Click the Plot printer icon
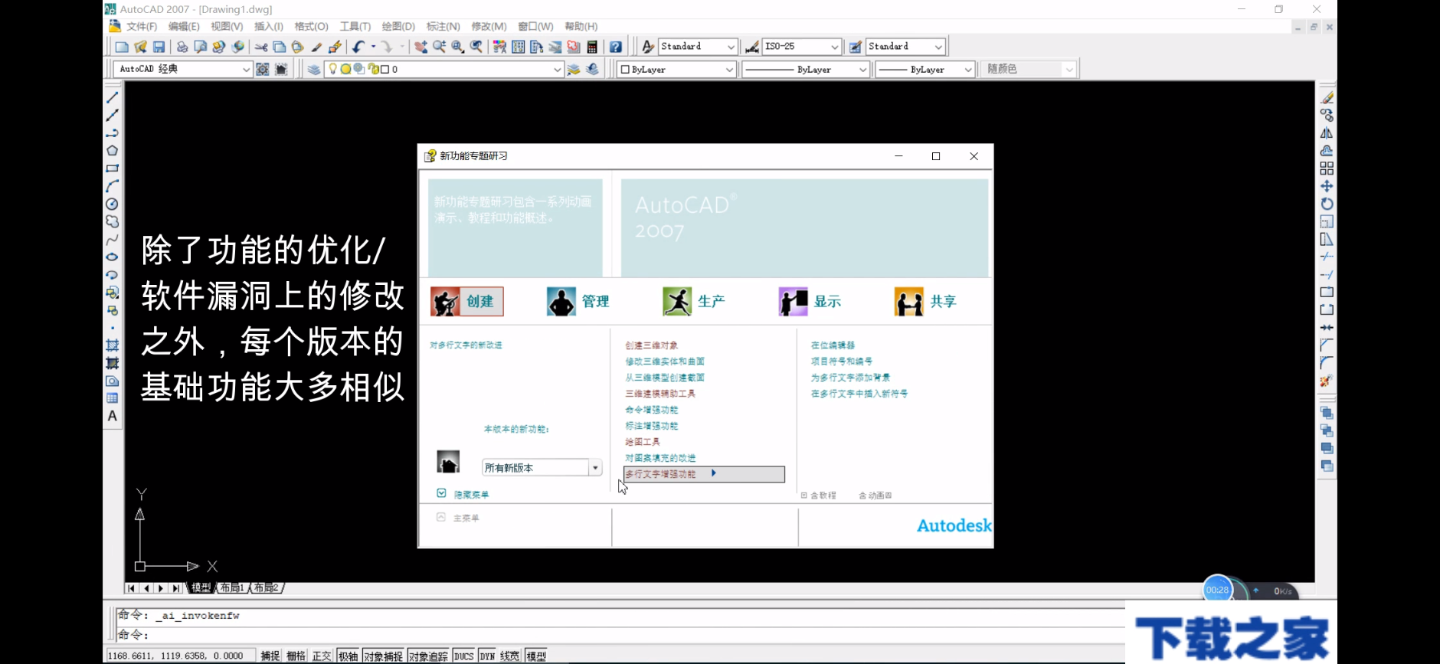 182,47
